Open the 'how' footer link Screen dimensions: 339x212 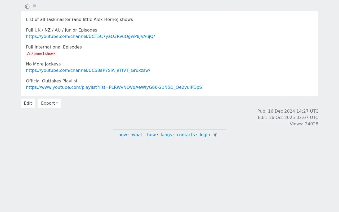click(151, 135)
